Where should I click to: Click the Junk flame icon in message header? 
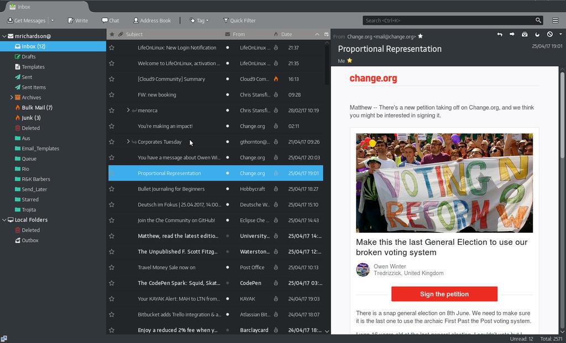(537, 35)
